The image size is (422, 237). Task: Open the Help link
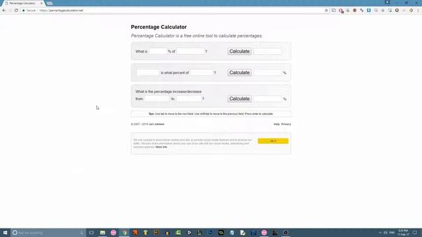pyautogui.click(x=276, y=124)
